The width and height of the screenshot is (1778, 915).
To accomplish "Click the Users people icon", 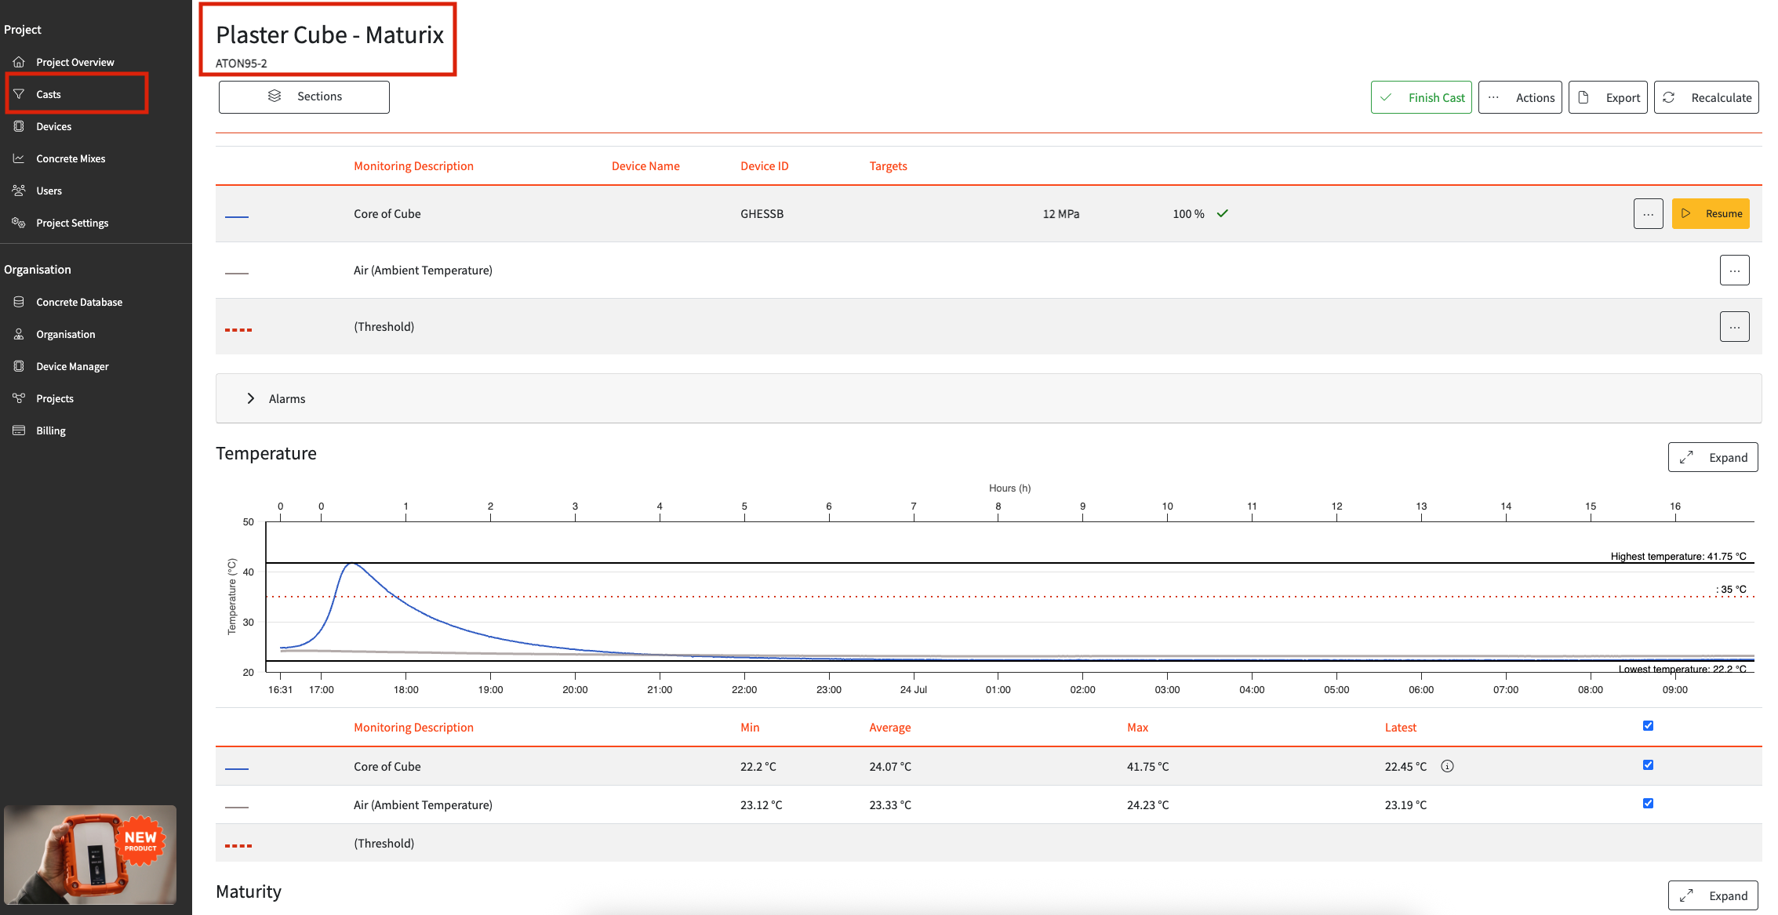I will (19, 191).
